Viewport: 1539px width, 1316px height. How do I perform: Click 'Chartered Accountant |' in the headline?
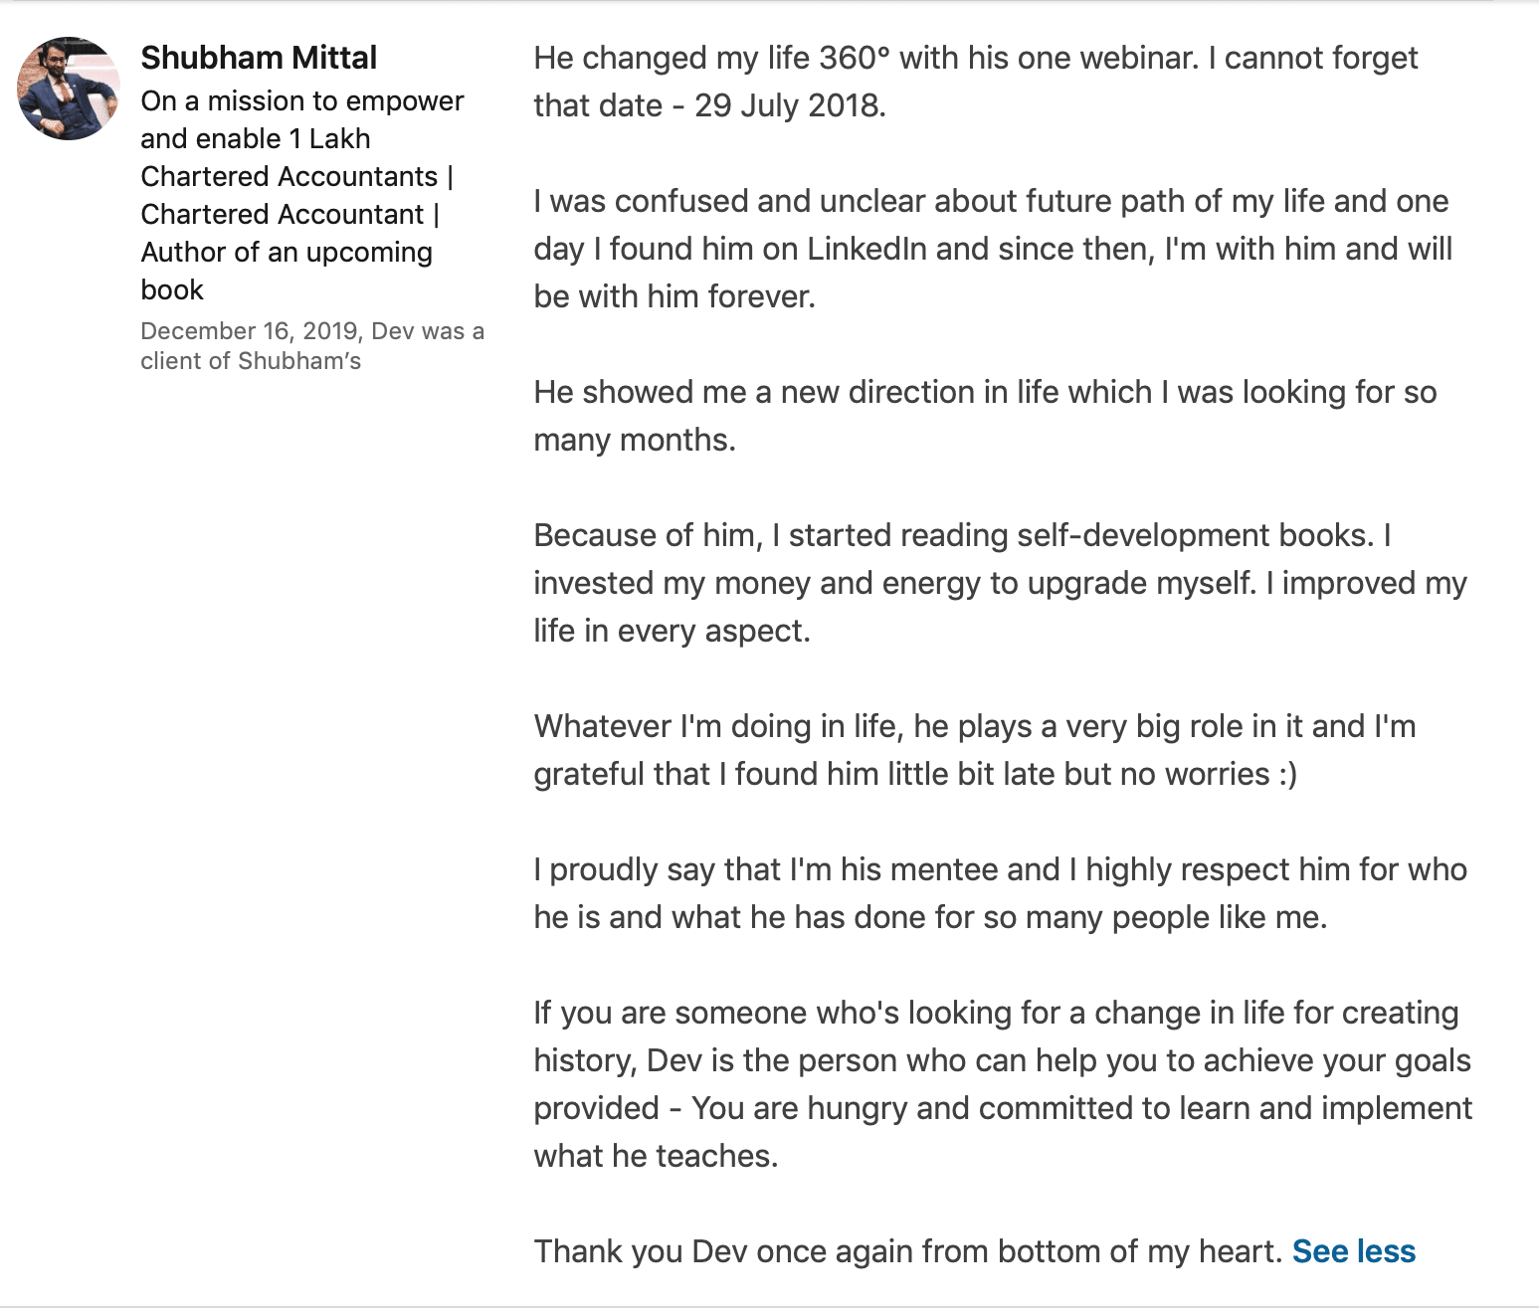[x=289, y=214]
